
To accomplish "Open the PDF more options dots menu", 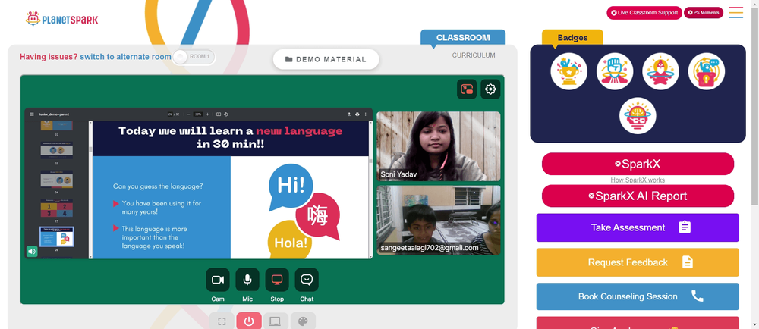I will (x=366, y=114).
